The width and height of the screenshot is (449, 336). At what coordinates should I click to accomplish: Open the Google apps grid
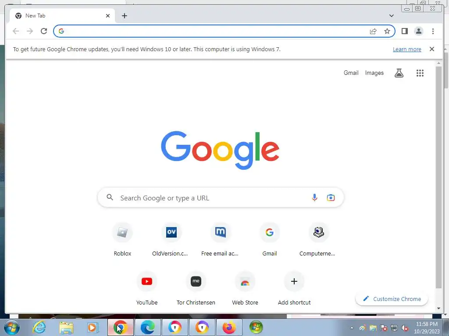point(420,73)
